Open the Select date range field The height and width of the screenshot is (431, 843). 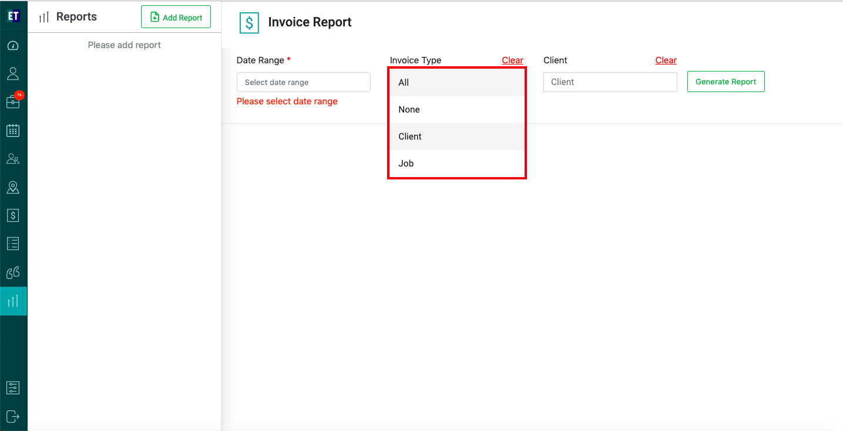(304, 82)
